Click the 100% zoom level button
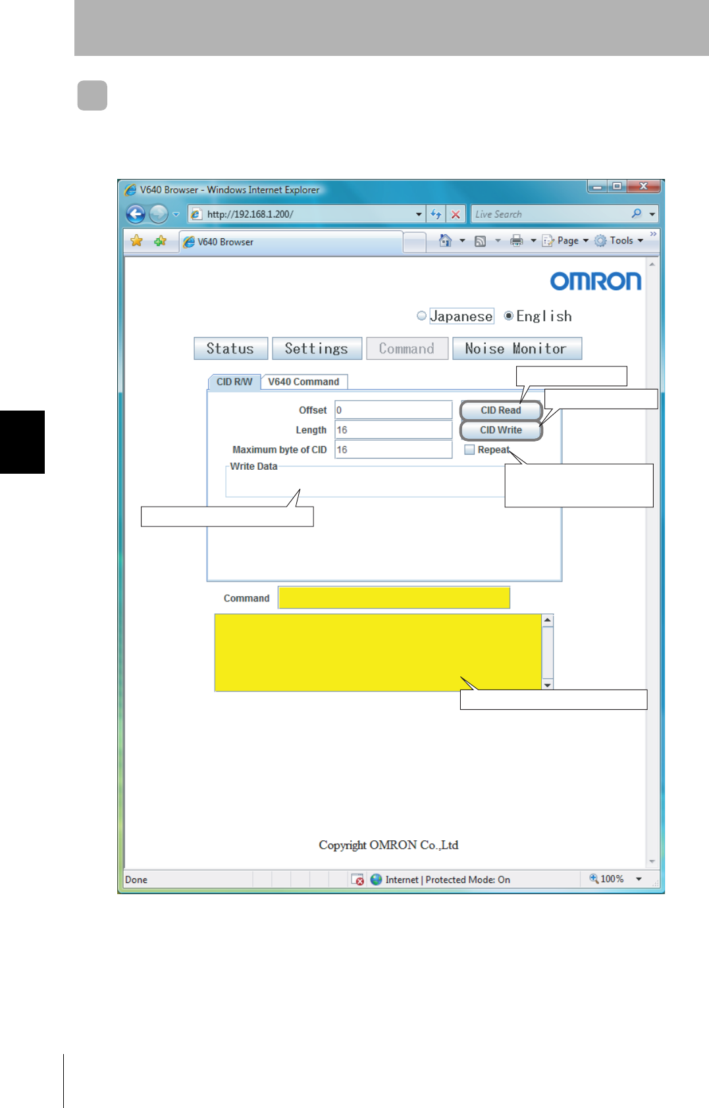 [x=606, y=879]
